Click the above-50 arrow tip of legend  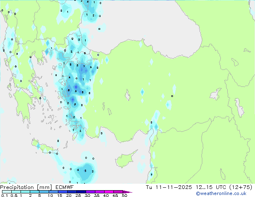pyautogui.click(x=127, y=192)
